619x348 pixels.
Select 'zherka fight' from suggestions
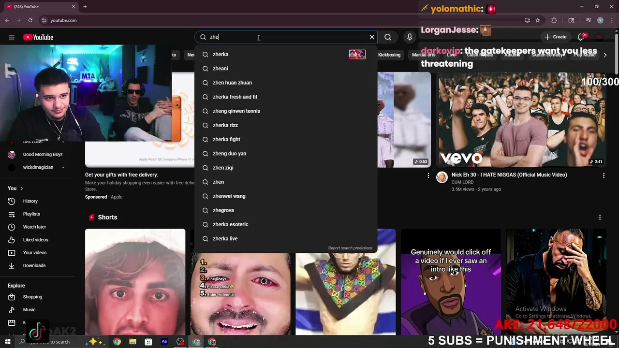[x=285, y=139]
